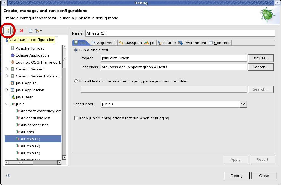
Task: Switch to the Classpath tab
Action: tap(130, 43)
